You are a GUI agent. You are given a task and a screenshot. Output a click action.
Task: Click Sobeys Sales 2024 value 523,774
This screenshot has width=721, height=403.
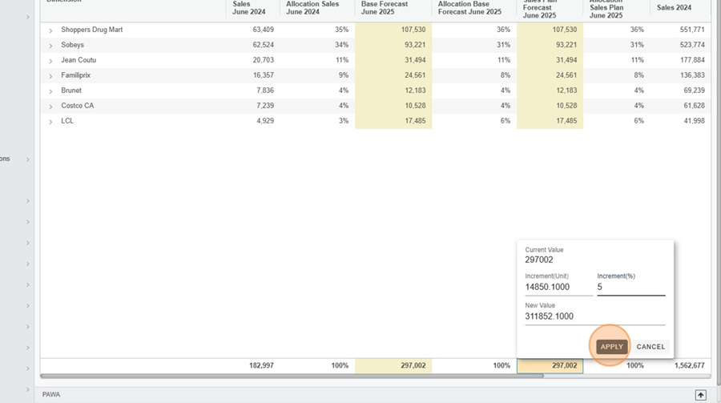[692, 45]
